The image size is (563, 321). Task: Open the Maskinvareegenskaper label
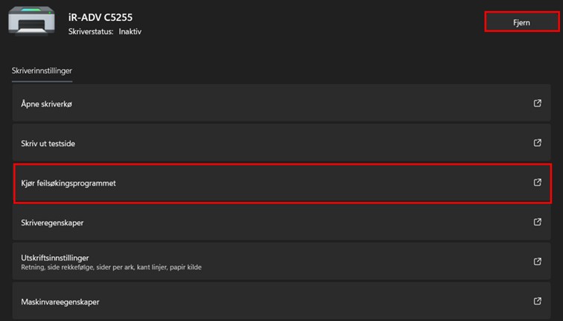coord(60,302)
